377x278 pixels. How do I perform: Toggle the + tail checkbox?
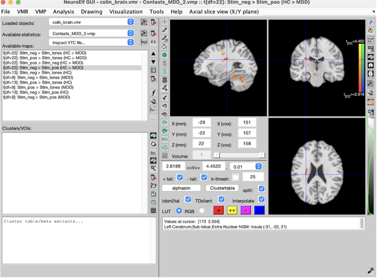(180, 177)
